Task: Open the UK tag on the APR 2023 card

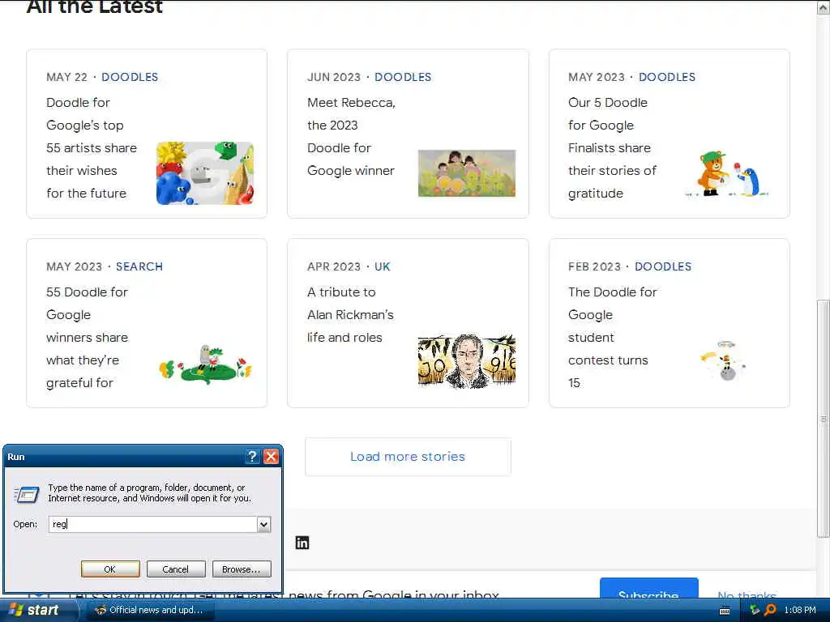Action: [383, 266]
